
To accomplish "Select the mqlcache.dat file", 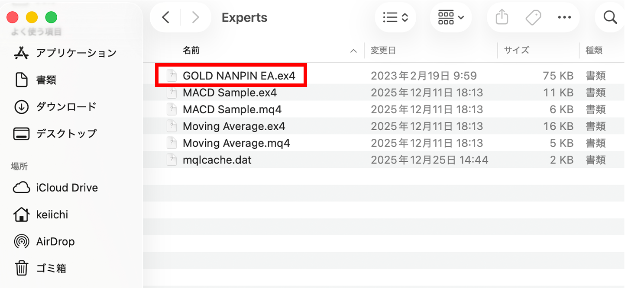I will click(217, 160).
